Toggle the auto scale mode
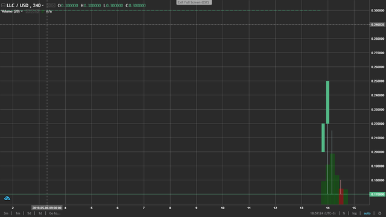The image size is (386, 217). pos(367,213)
